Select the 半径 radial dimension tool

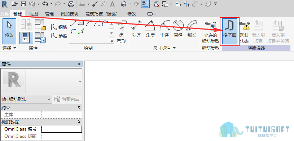pos(164,28)
